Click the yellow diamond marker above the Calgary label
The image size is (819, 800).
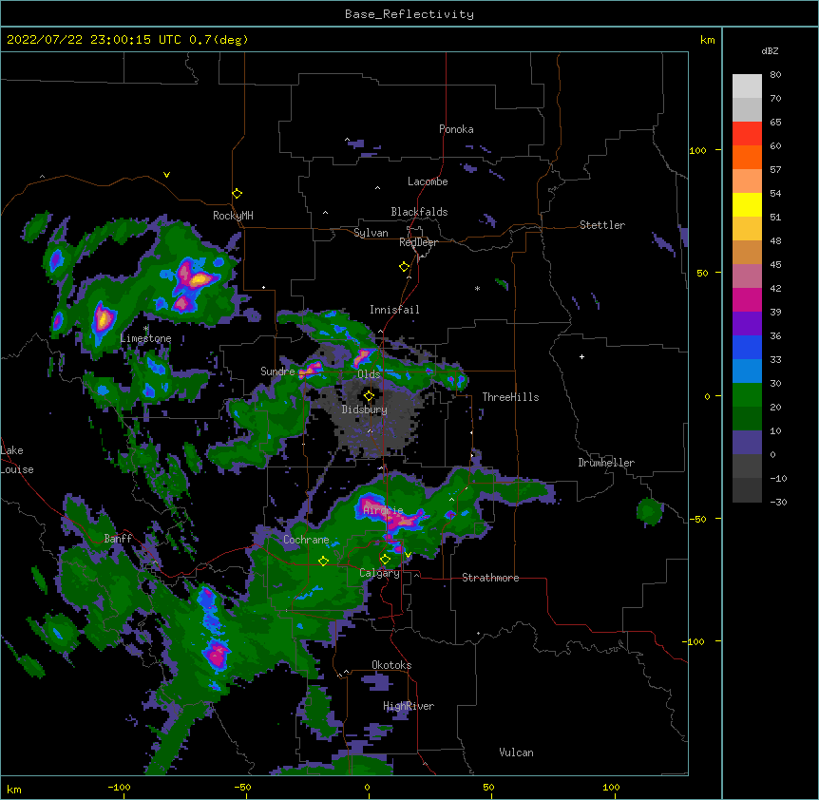pyautogui.click(x=385, y=560)
